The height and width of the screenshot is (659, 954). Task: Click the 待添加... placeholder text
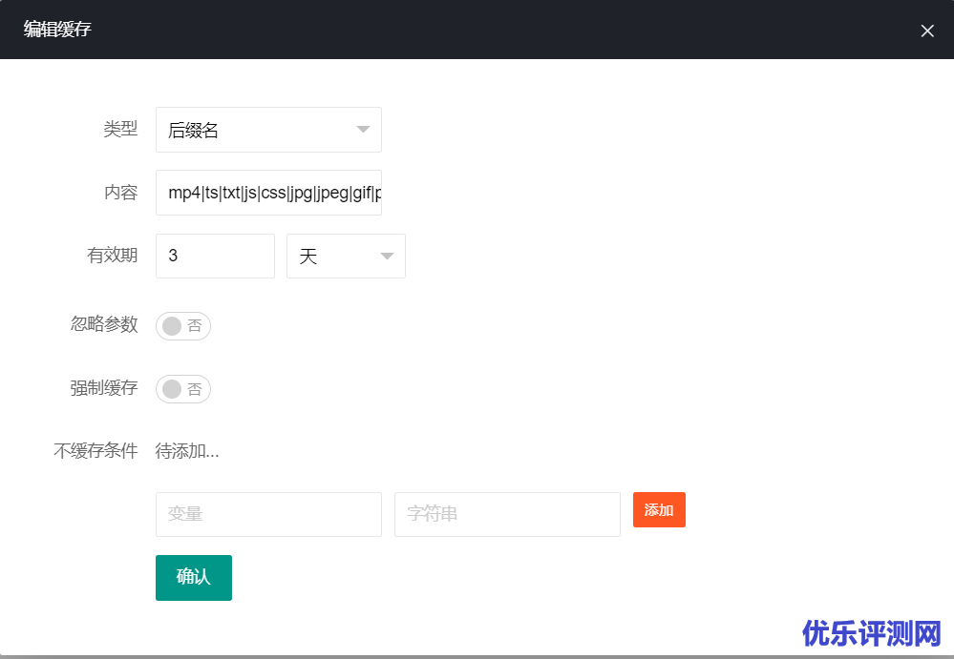tap(187, 451)
